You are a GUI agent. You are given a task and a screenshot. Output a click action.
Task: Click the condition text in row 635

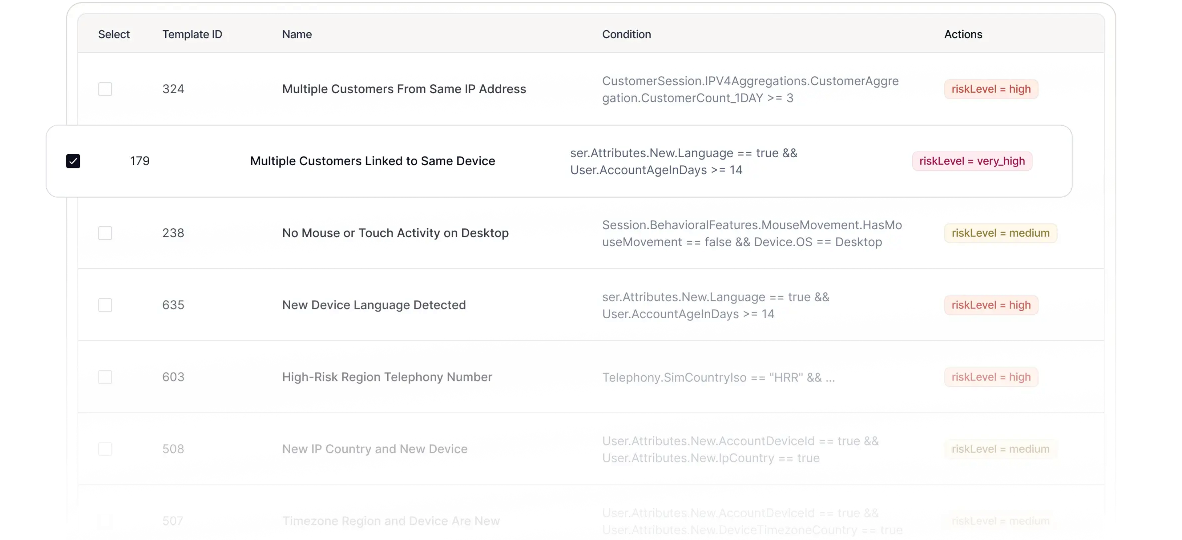(716, 305)
